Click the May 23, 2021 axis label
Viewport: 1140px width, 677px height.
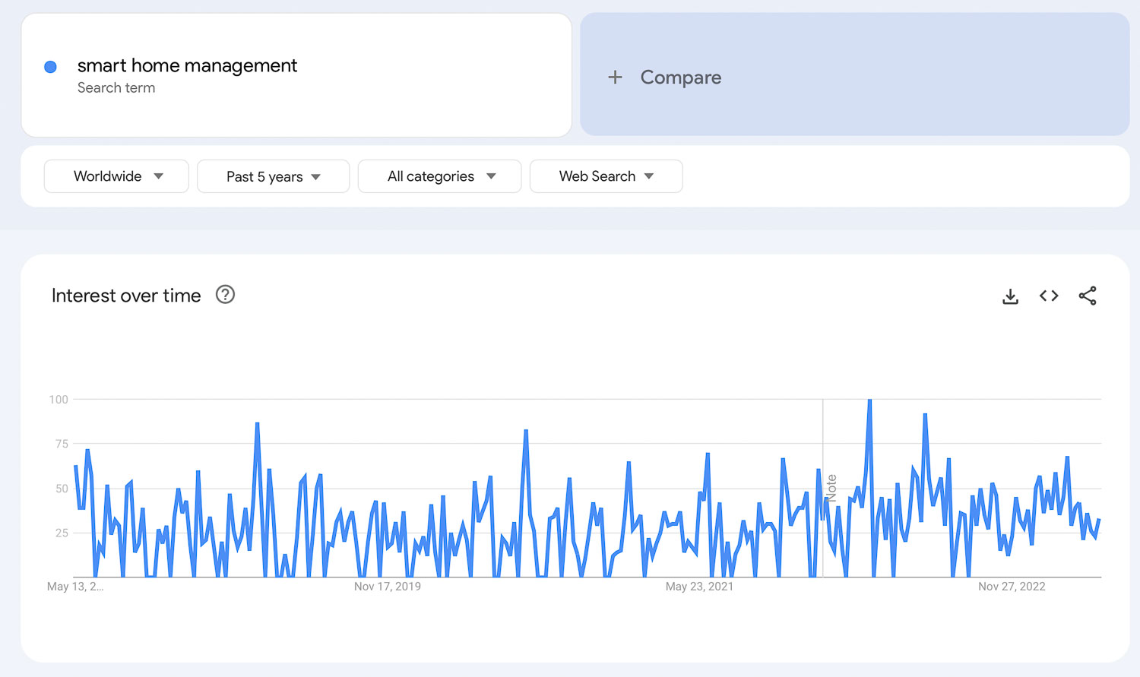[699, 586]
